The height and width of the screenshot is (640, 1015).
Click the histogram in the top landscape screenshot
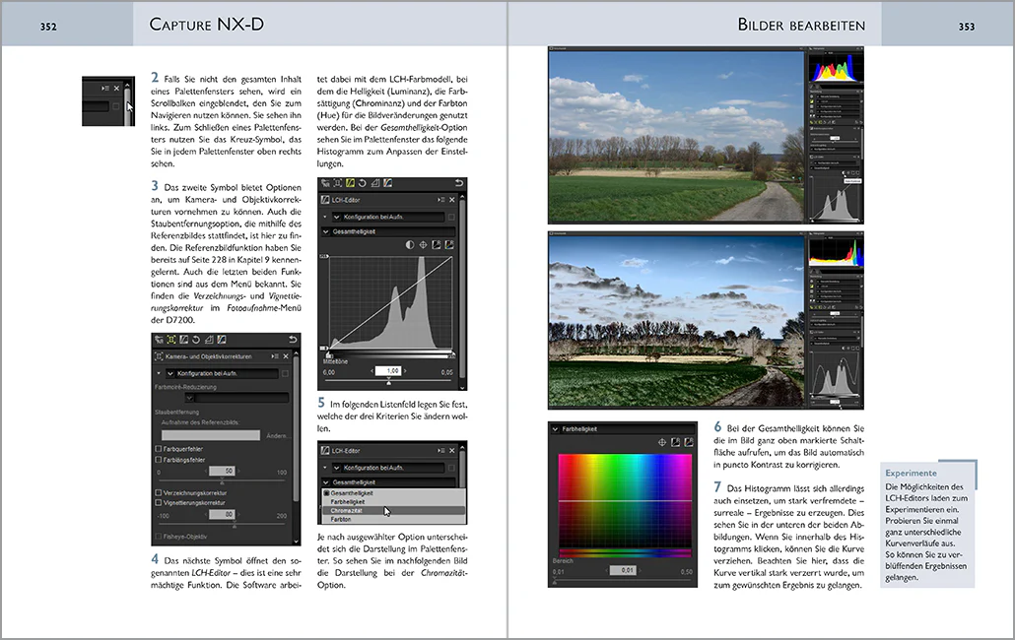[836, 67]
